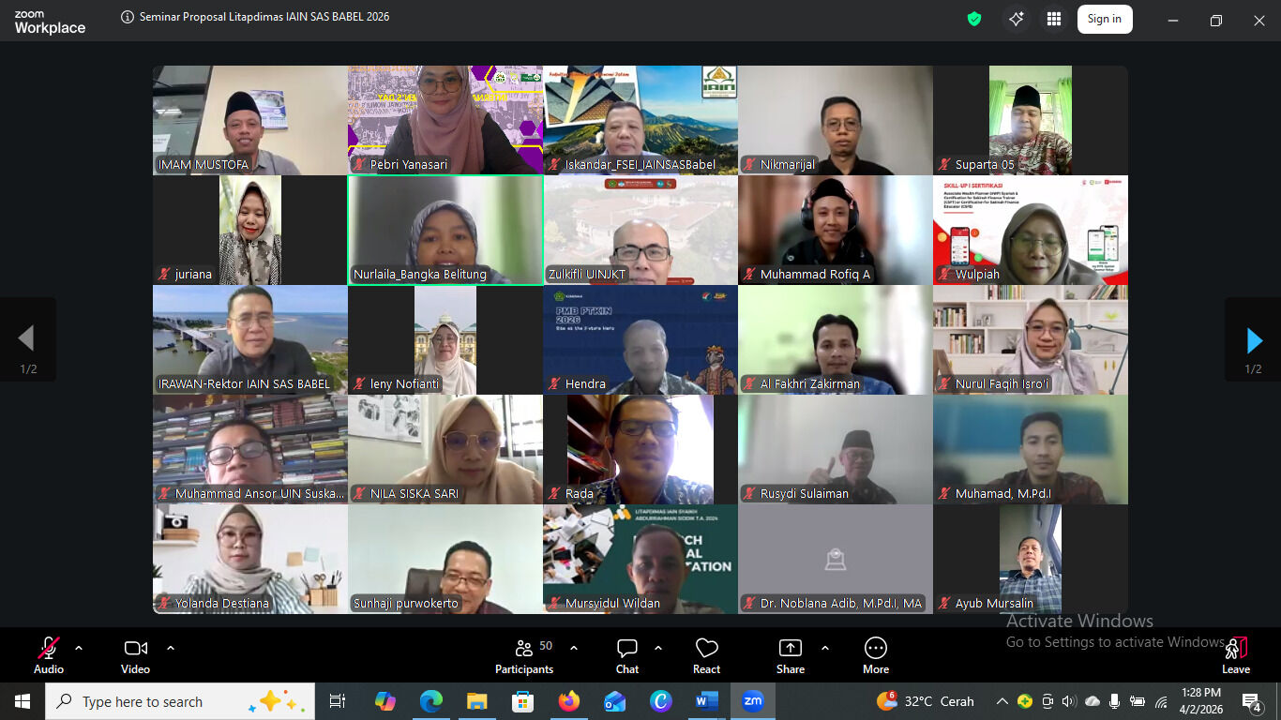Go to next page of participants
Screen dimensions: 1281x720
coord(1253,340)
